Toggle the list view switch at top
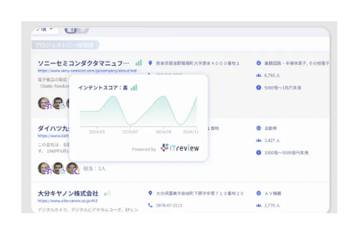Image resolution: width=364 pixels, height=243 pixels. (x=76, y=29)
